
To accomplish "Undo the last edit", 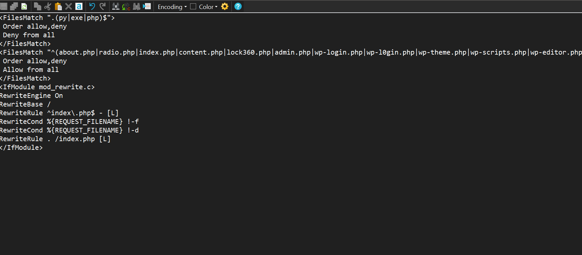I will 92,6.
